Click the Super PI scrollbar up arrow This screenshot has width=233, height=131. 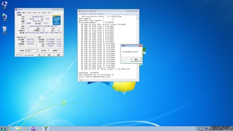(137, 16)
